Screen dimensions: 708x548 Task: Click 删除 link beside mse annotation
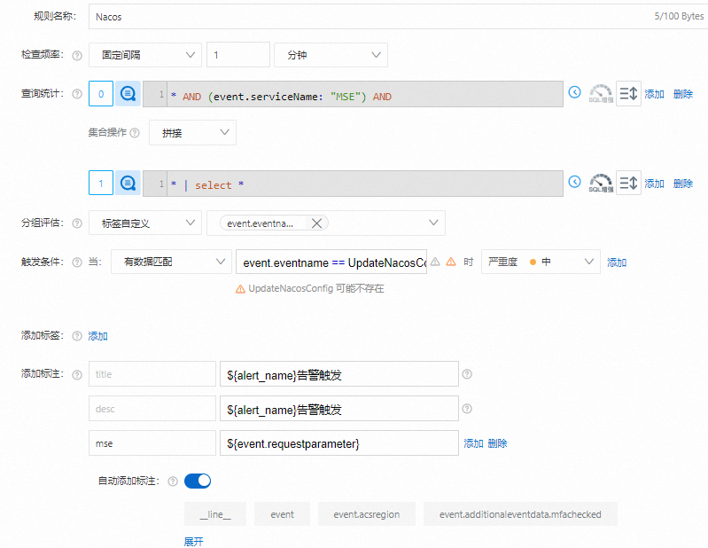pos(497,443)
